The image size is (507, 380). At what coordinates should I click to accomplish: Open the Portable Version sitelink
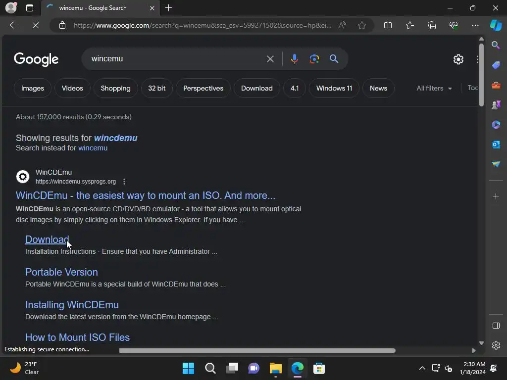61,272
